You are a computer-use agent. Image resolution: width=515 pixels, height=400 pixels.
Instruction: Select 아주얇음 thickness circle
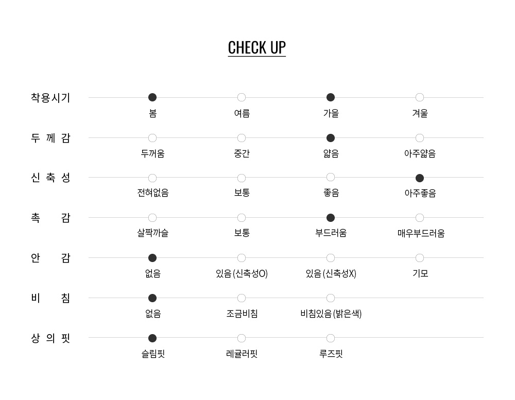419,138
